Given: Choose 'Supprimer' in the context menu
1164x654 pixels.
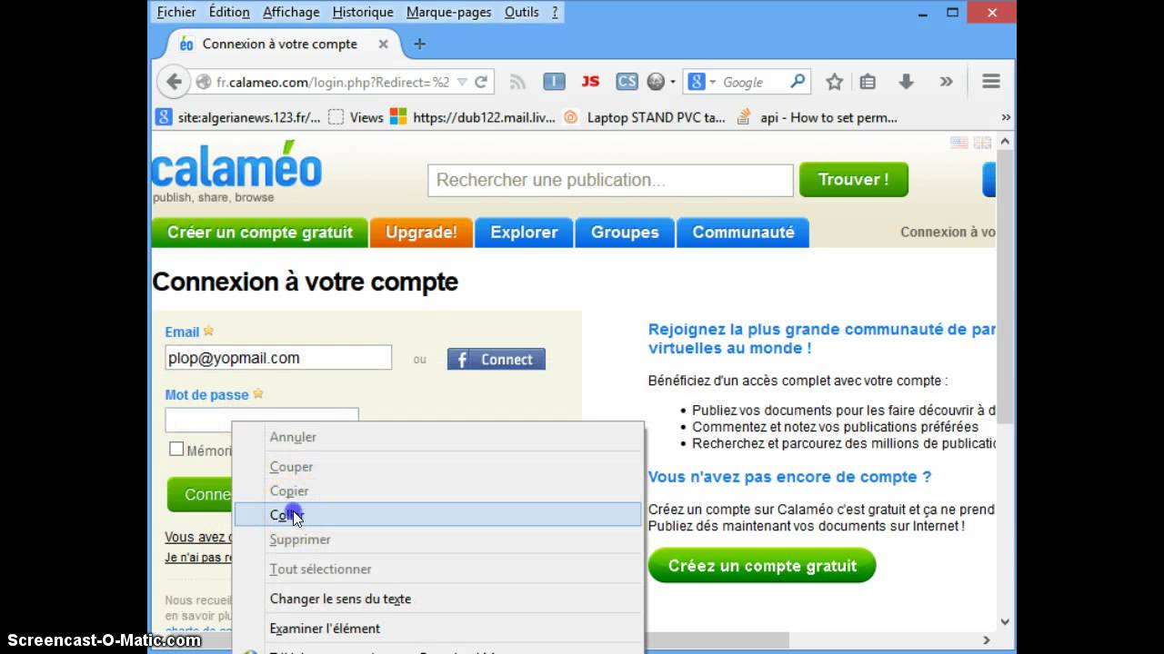Looking at the screenshot, I should point(437,540).
